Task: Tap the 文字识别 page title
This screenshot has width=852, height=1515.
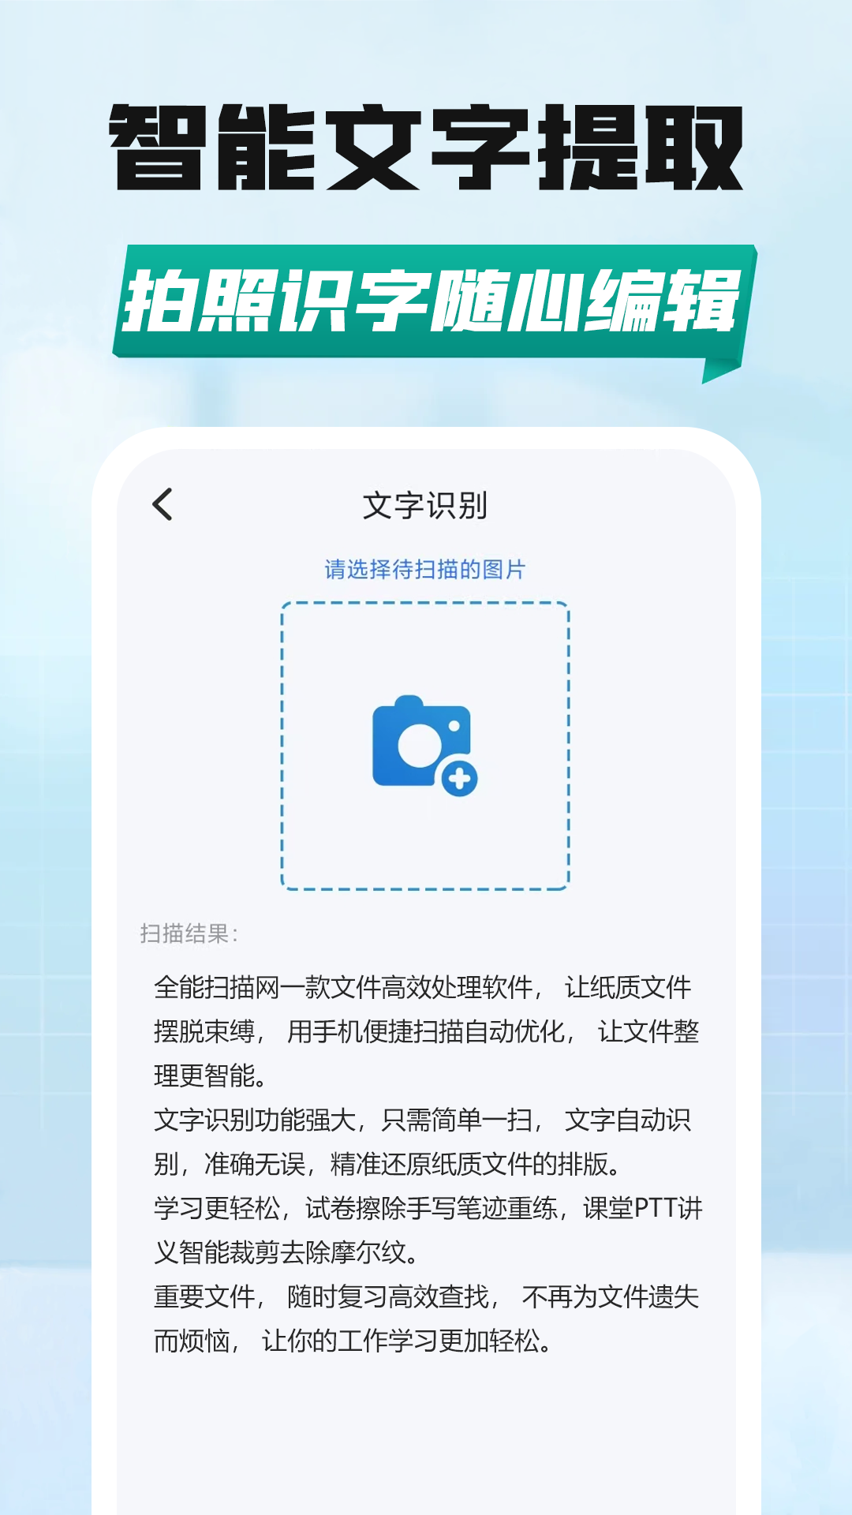Action: tap(425, 505)
